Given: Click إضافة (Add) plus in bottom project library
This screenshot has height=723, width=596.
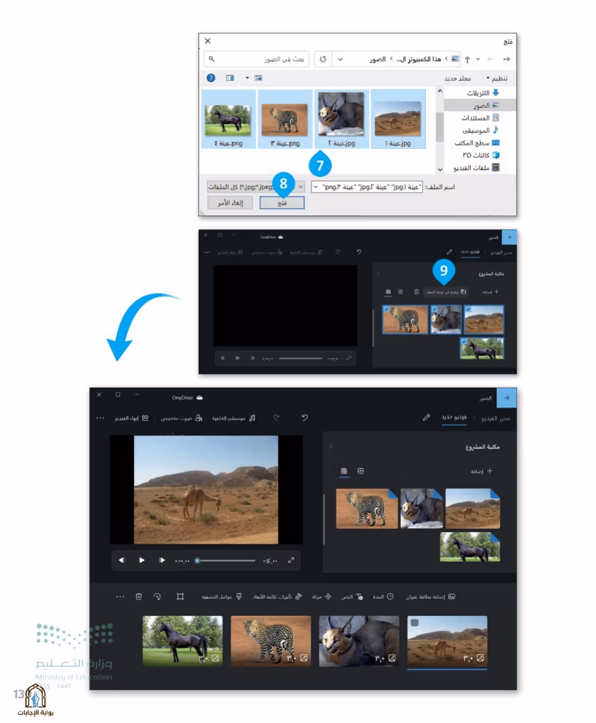Looking at the screenshot, I should tap(482, 471).
